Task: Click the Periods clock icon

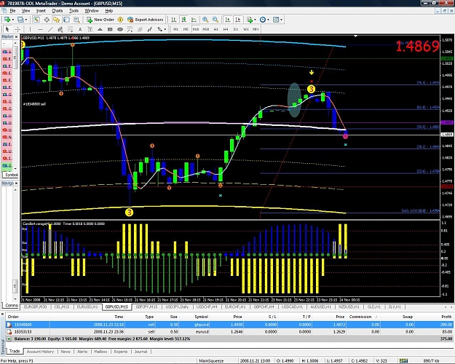Action: coord(263,20)
